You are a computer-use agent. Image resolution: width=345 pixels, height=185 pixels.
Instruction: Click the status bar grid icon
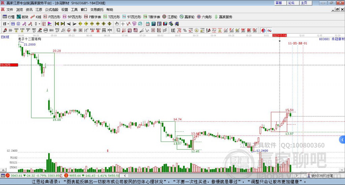(x=3, y=176)
